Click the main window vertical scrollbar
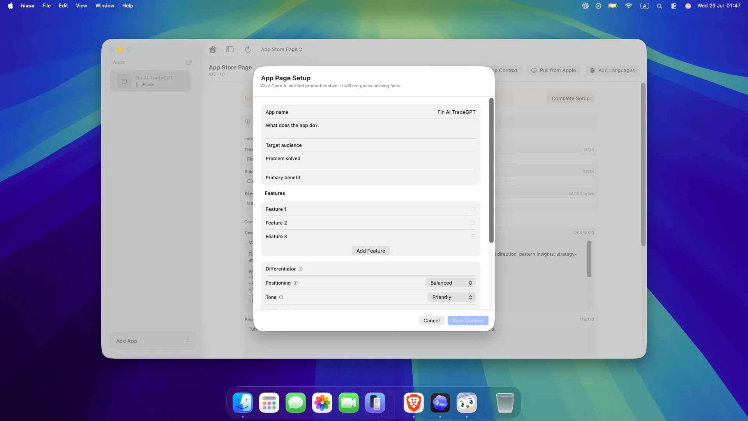748x421 pixels. [643, 164]
